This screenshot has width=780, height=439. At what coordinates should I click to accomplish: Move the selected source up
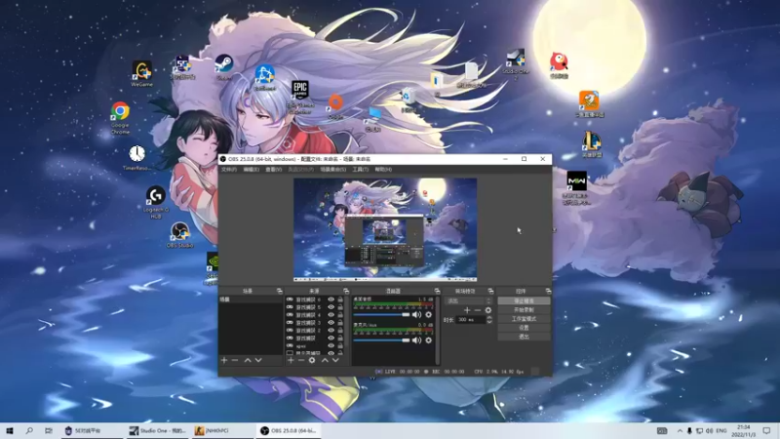[x=325, y=360]
